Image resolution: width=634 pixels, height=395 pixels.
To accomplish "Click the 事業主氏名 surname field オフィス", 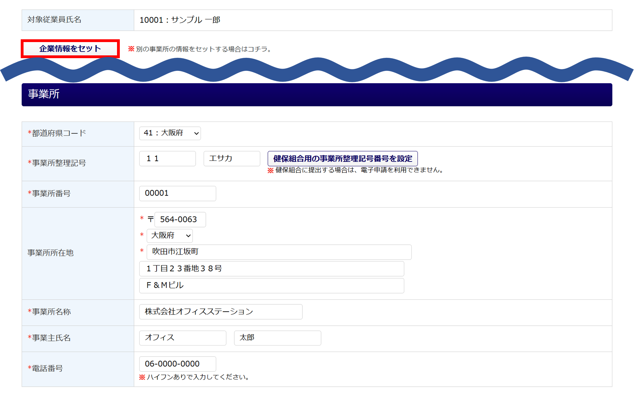I will pyautogui.click(x=182, y=338).
